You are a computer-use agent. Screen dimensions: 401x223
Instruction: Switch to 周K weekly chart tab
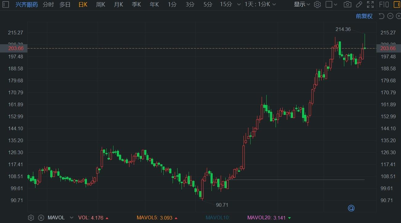[100, 4]
